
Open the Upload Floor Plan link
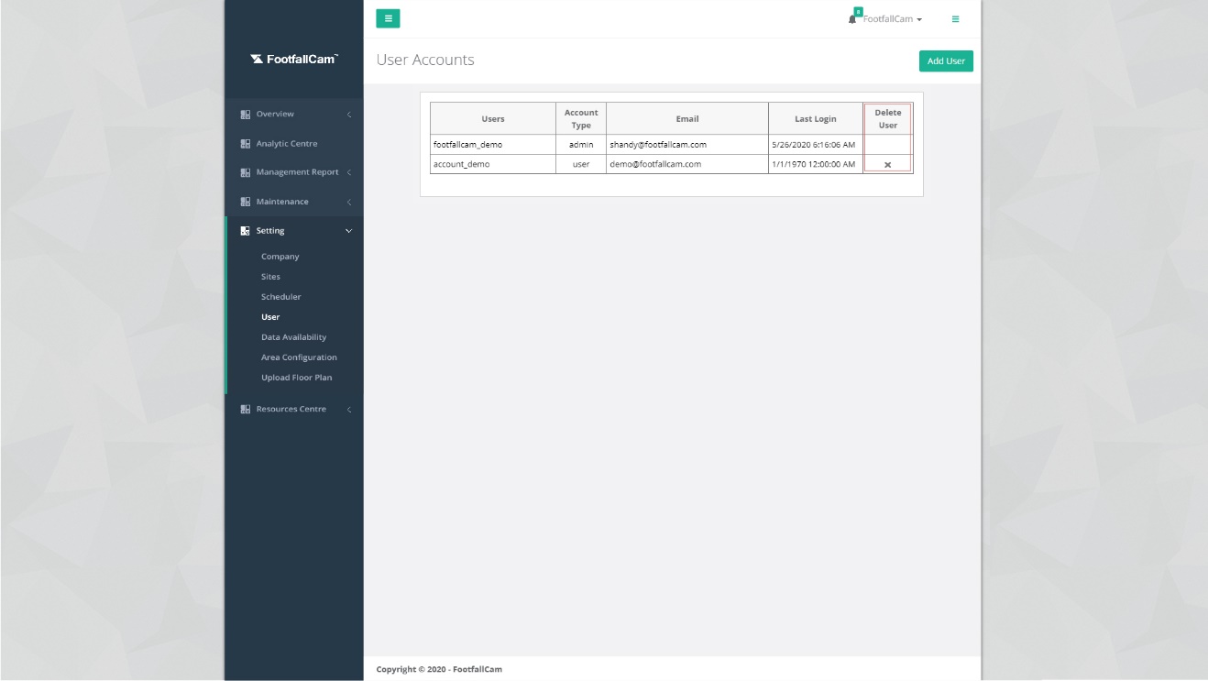(296, 378)
